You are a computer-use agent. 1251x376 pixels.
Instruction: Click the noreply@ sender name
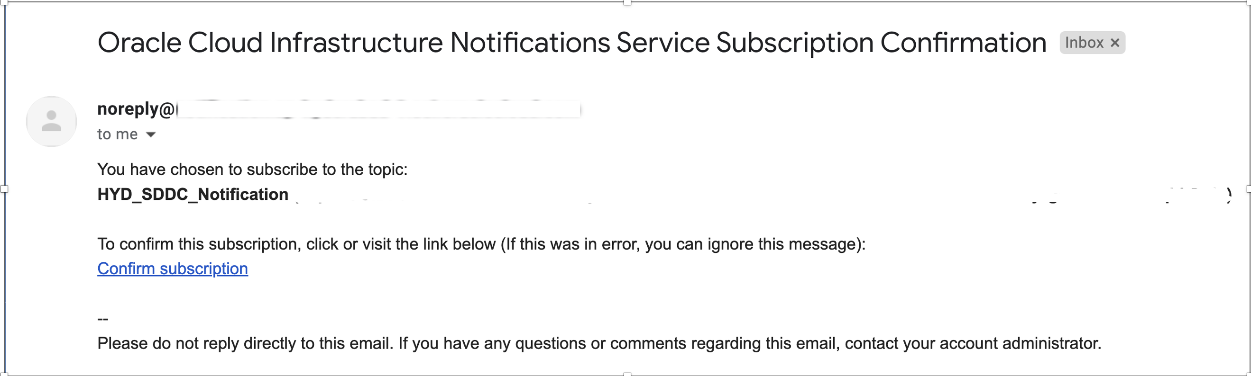(136, 108)
